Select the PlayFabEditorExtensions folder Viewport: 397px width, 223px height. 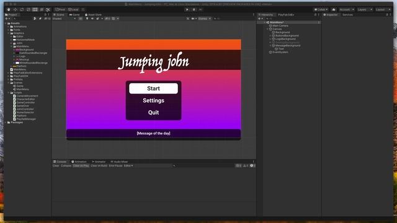(26, 73)
